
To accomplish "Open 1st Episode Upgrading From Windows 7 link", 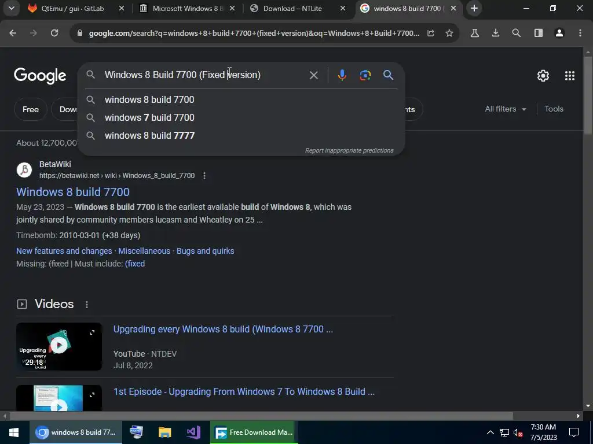I will point(244,391).
